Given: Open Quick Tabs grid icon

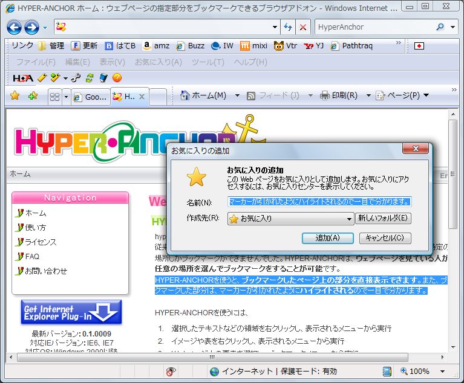Looking at the screenshot, I should (x=54, y=97).
